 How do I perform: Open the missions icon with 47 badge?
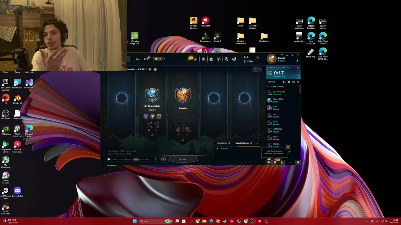(x=275, y=162)
